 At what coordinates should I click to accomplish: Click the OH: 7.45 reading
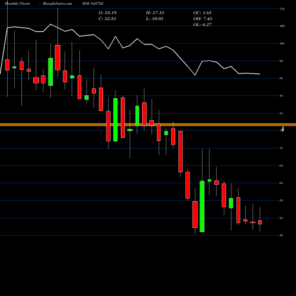click(x=202, y=19)
